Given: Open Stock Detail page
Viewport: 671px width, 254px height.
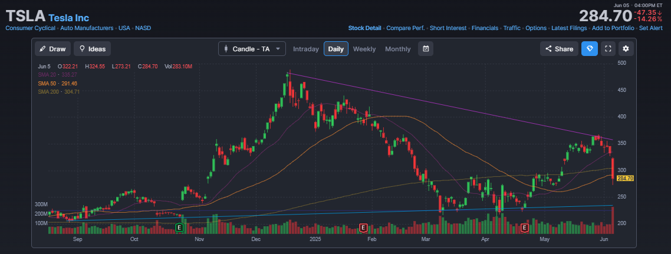Looking at the screenshot, I should 364,28.
